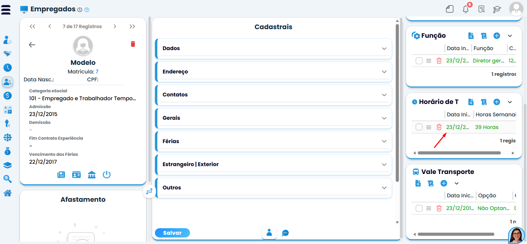Delete the Diretor ger... Função row
Image resolution: width=527 pixels, height=244 pixels.
pos(439,61)
